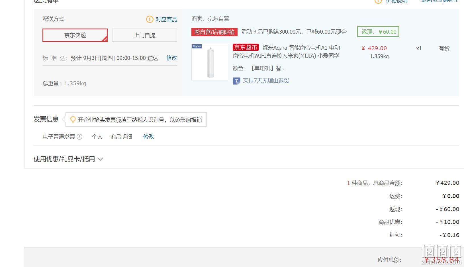Open the Aqara curtain motor thumbnail
Viewport: 464px width, 267px height.
click(210, 62)
